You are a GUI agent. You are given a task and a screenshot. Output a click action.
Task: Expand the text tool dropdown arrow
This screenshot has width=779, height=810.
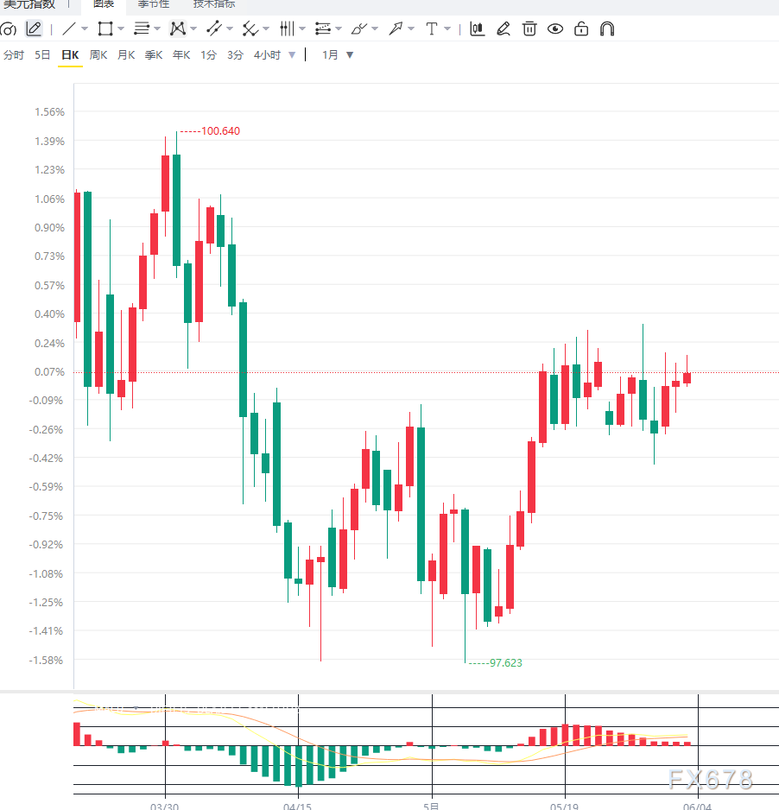click(447, 29)
